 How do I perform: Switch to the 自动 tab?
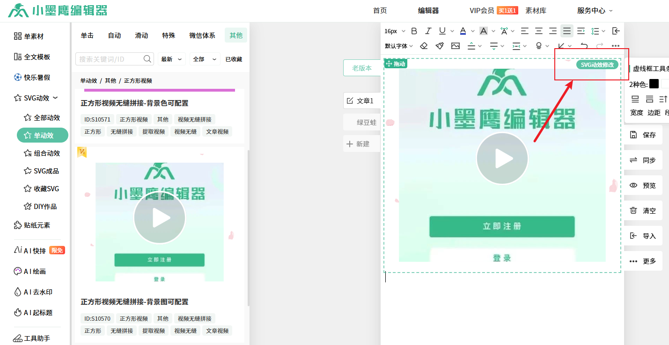point(114,36)
